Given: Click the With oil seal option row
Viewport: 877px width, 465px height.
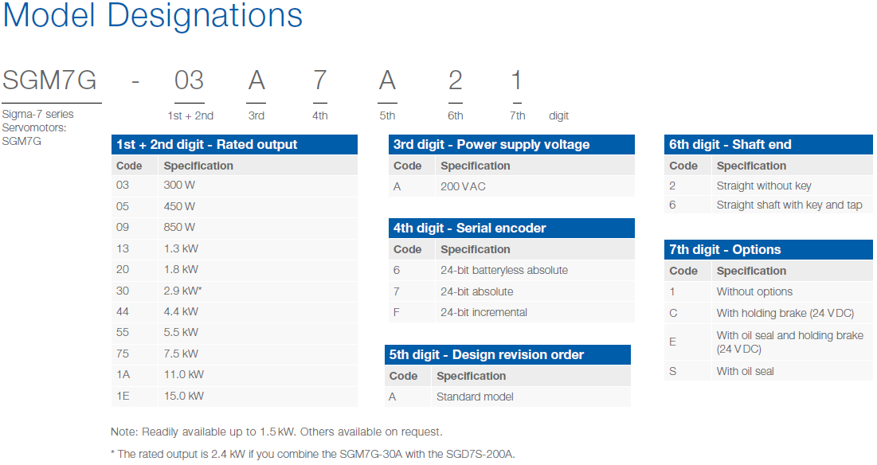Looking at the screenshot, I should tap(769, 371).
